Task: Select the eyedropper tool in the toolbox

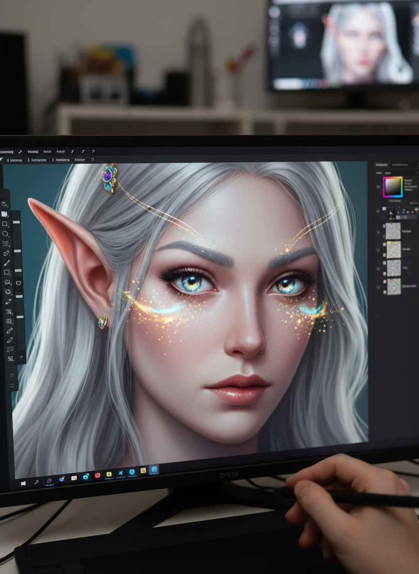Action: click(8, 302)
